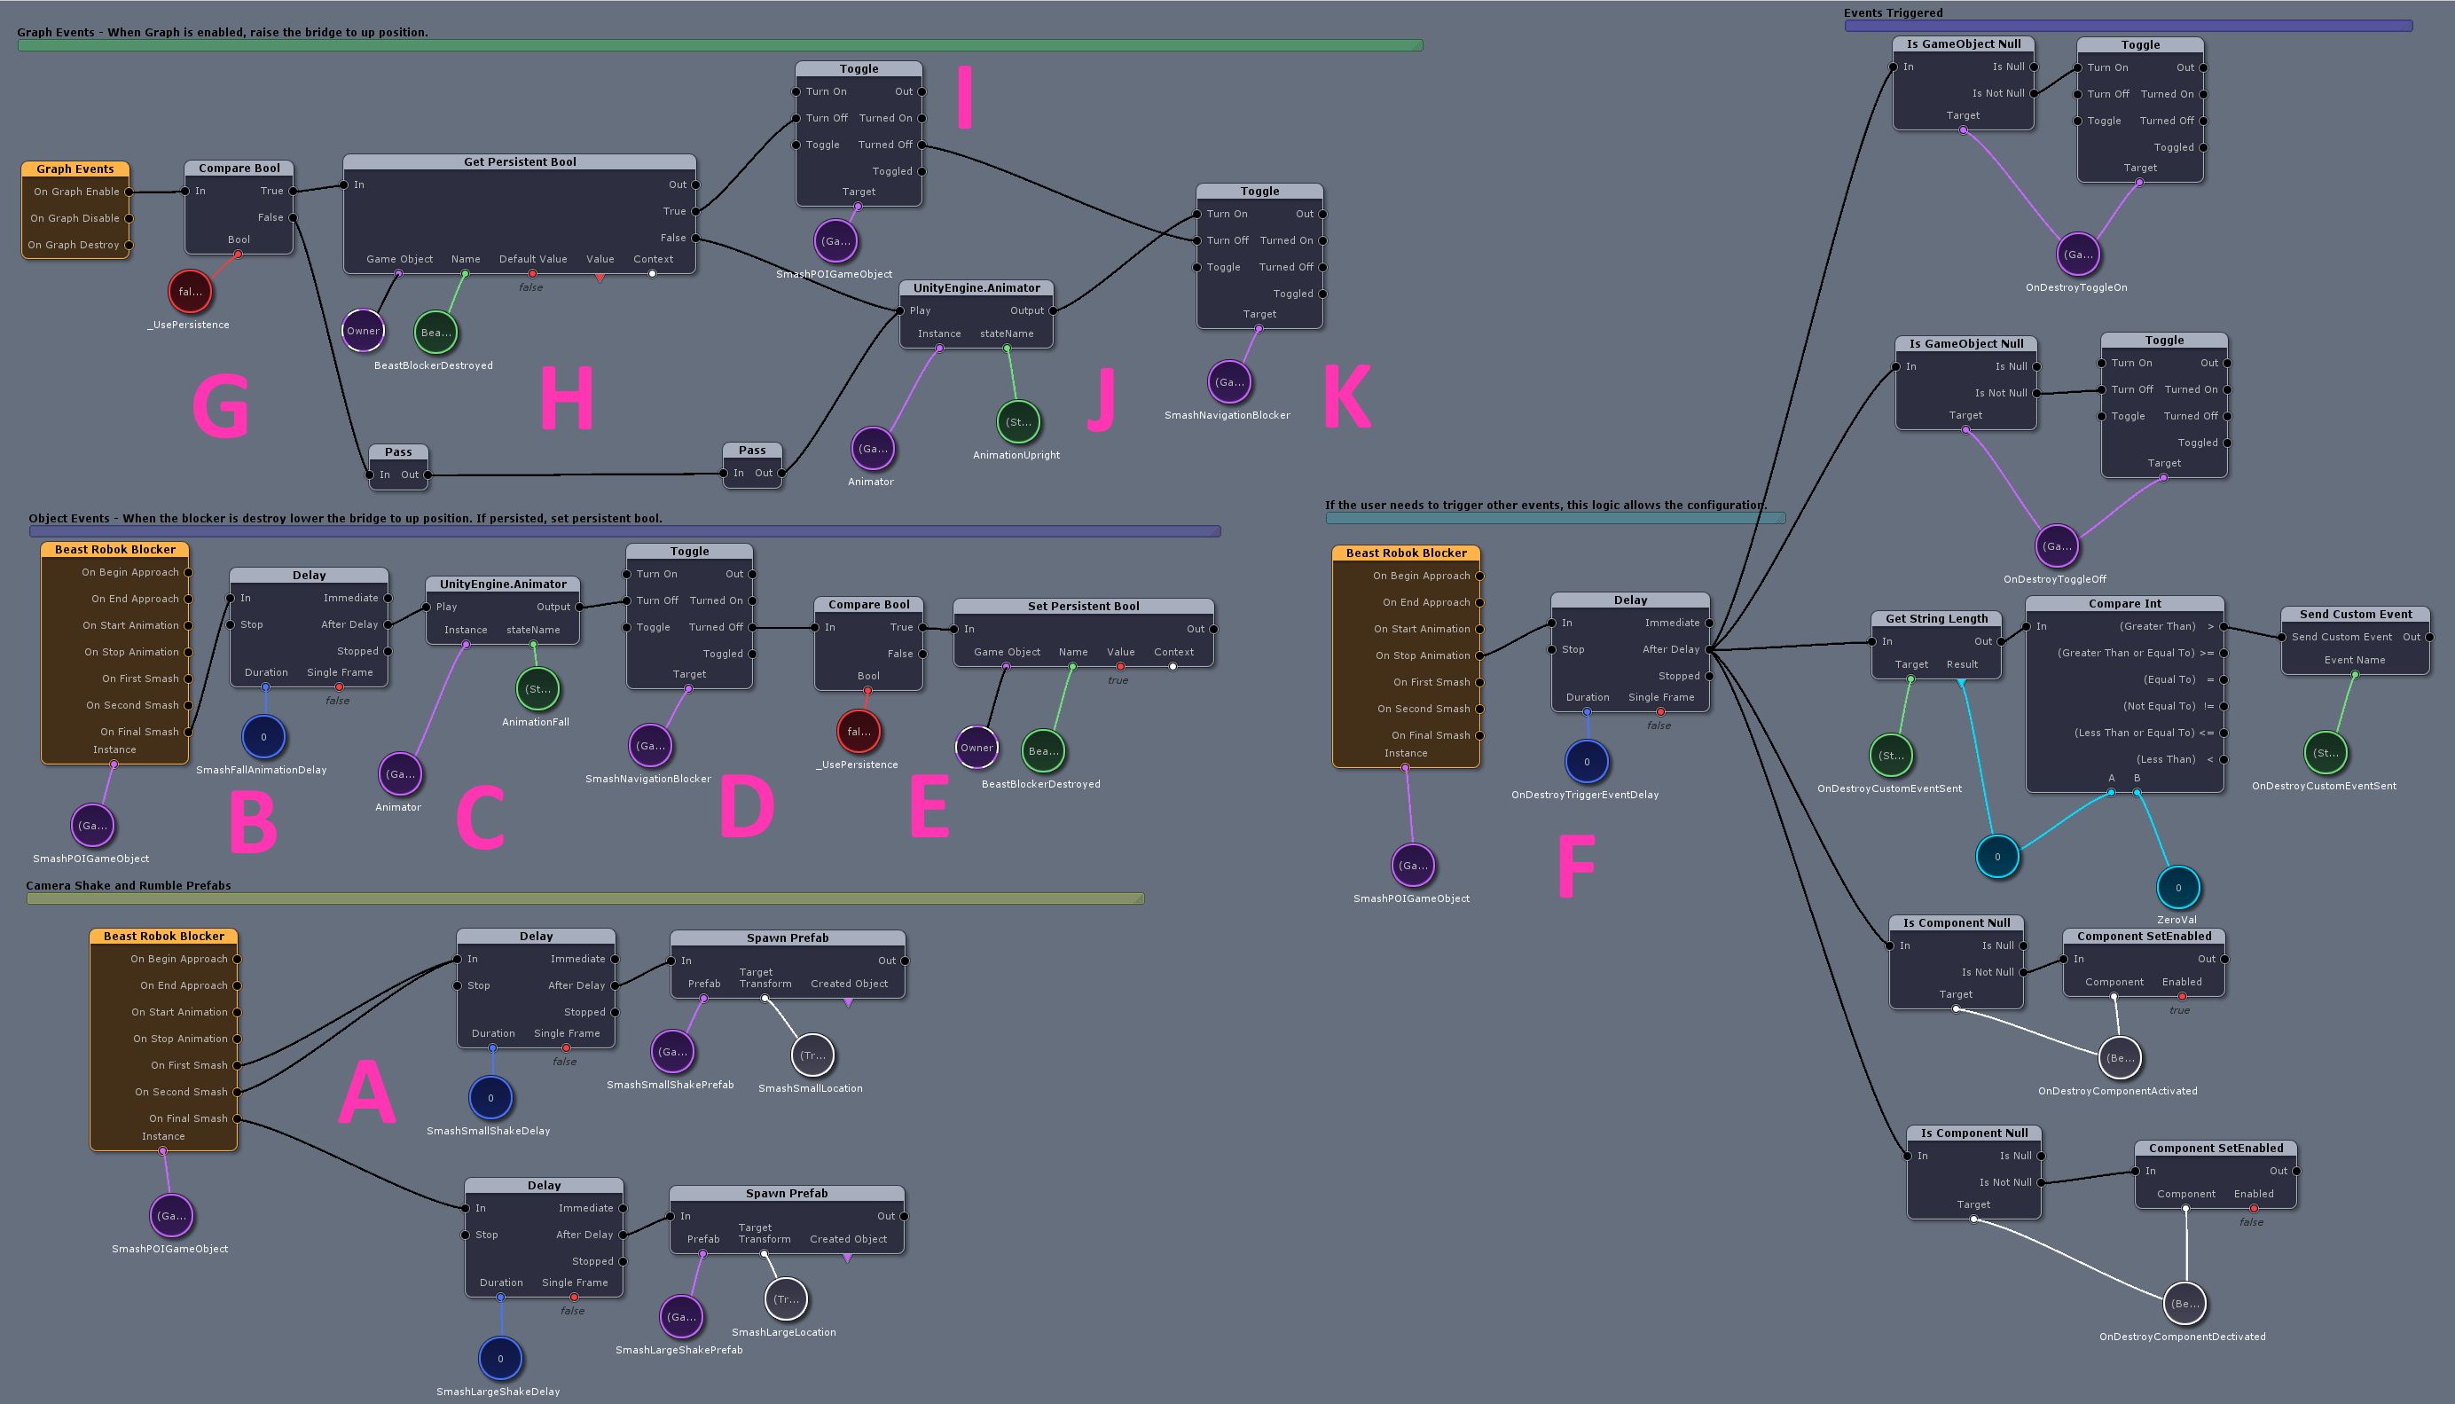
Task: Select the Graph Events node header
Action: tap(75, 169)
